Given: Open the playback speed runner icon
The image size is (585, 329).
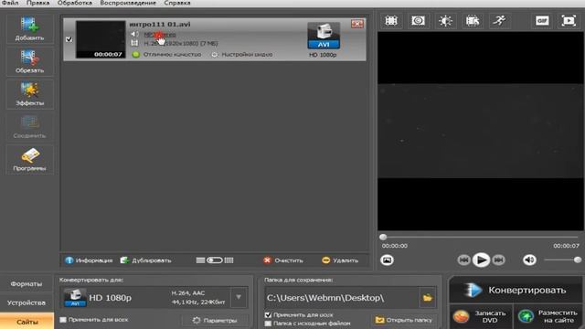Looking at the screenshot, I should [x=500, y=20].
